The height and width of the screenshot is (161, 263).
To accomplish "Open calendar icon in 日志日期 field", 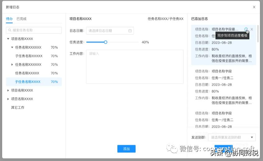I will (x=130, y=31).
